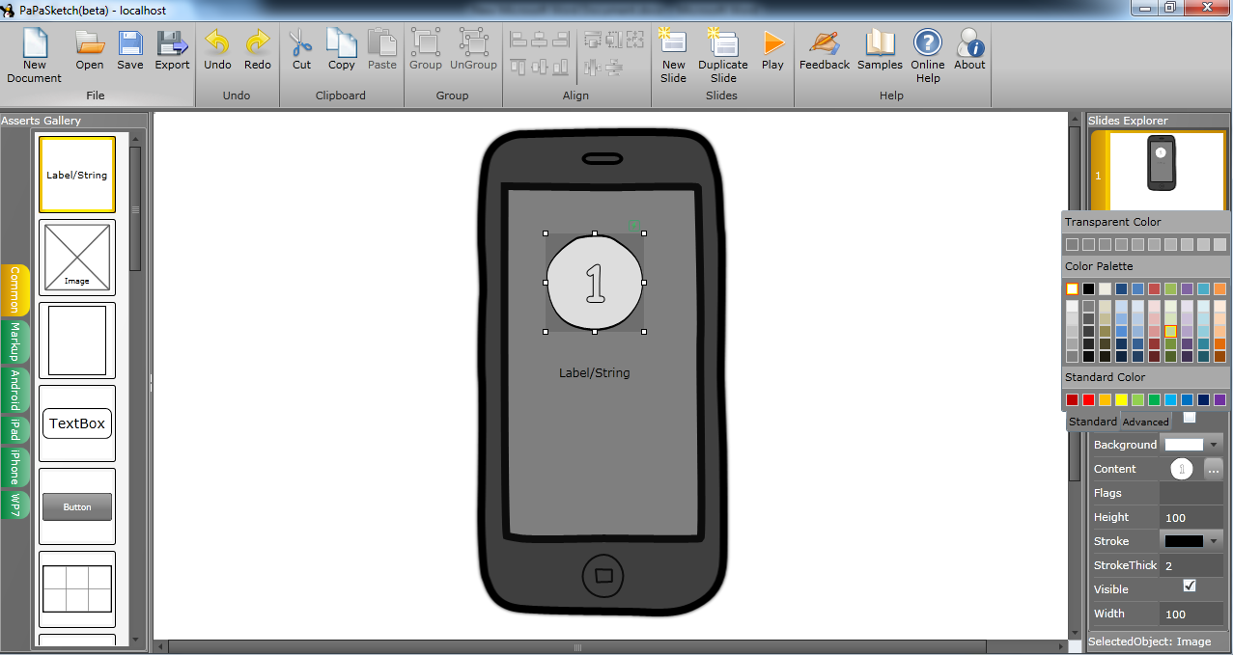Screen dimensions: 1233x655
Task: Pick the white color palette swatch
Action: pyautogui.click(x=1072, y=288)
